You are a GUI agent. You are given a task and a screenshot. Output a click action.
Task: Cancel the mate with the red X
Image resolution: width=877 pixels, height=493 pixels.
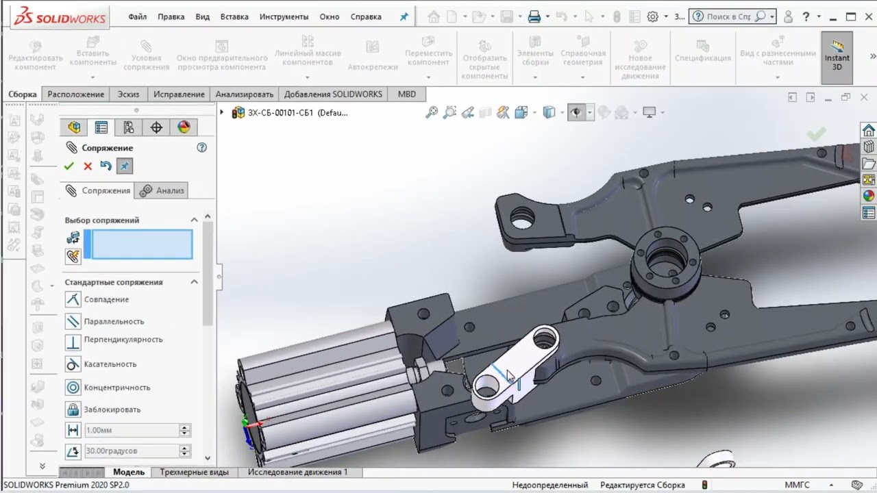pos(88,166)
